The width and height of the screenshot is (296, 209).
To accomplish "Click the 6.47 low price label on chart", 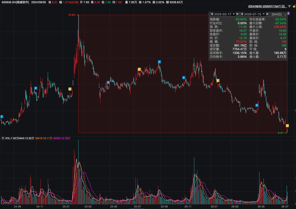I will click(x=281, y=133).
